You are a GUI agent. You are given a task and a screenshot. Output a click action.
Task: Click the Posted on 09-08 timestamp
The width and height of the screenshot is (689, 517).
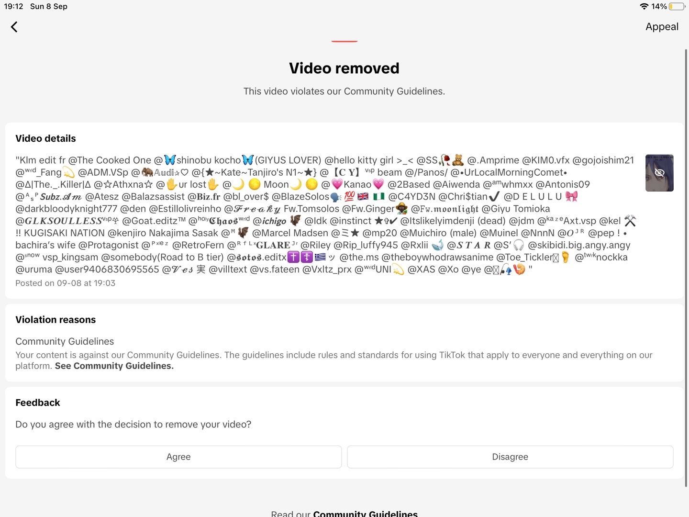point(65,283)
